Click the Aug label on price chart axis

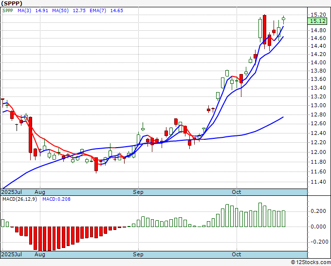(x=40, y=192)
